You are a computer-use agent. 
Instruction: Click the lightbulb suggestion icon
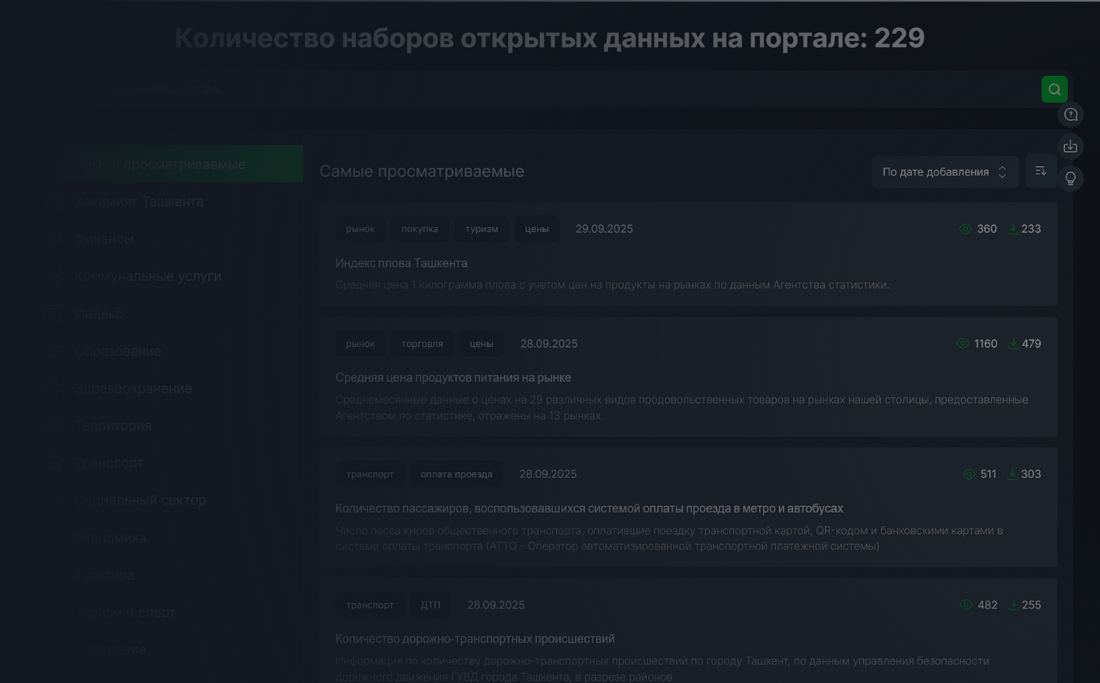pyautogui.click(x=1070, y=179)
